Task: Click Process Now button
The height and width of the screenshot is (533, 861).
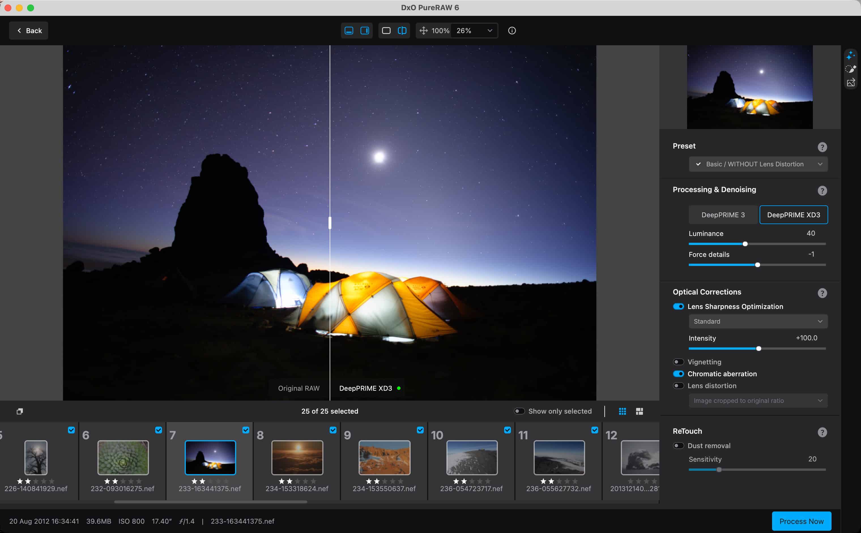Action: [x=801, y=521]
